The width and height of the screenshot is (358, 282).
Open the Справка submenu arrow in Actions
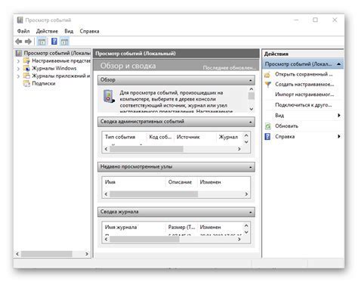339,137
